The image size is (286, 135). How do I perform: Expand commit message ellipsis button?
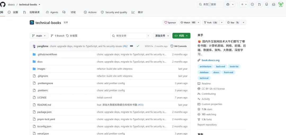tap(131, 46)
